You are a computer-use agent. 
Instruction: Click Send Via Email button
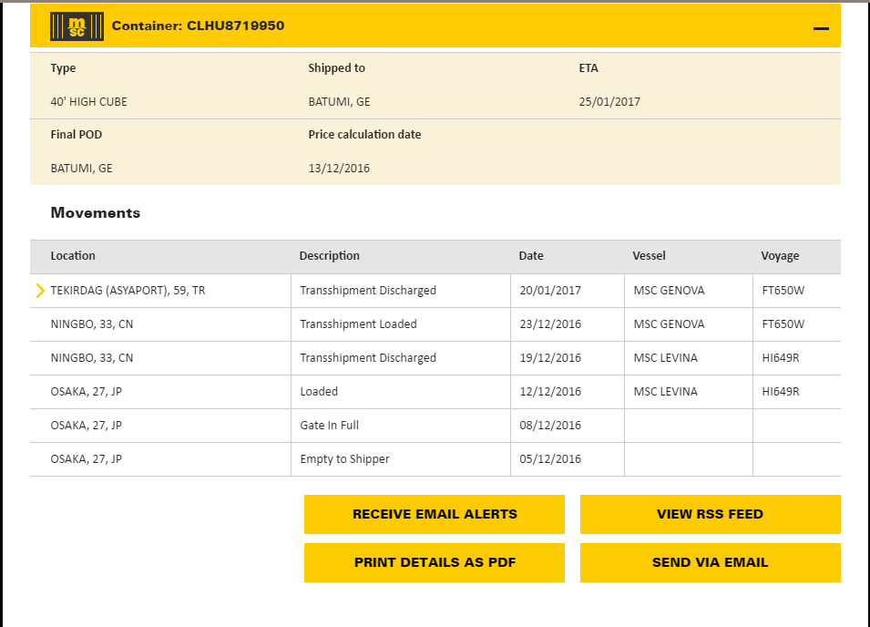[710, 562]
